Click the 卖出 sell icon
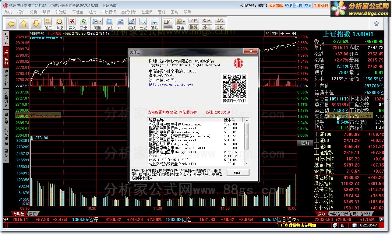This screenshot has height=235, width=392. pyautogui.click(x=83, y=24)
